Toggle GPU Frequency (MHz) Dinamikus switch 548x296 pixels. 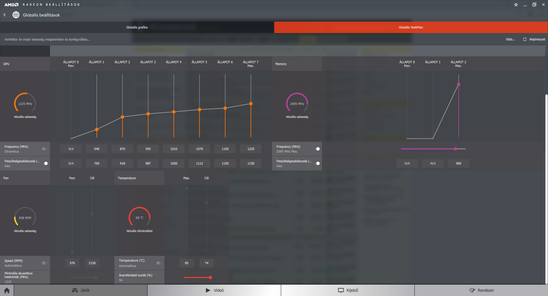(45, 149)
